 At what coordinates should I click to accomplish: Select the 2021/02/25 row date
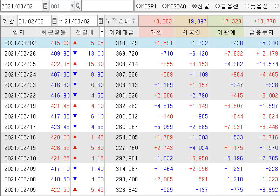pos(20,64)
